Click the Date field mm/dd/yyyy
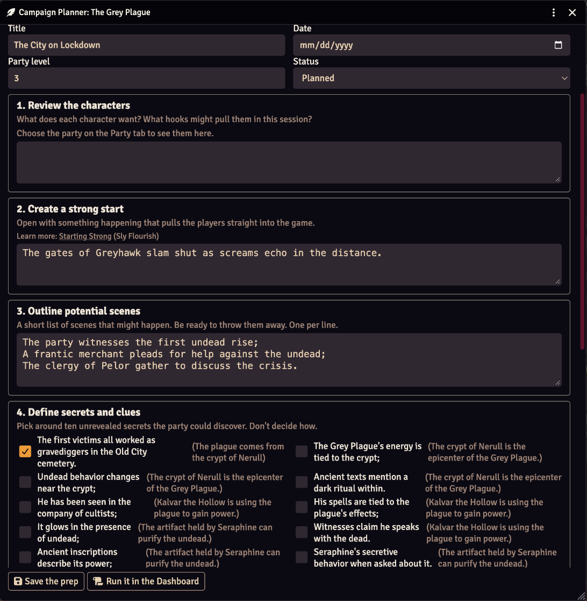The width and height of the screenshot is (587, 601). point(432,45)
